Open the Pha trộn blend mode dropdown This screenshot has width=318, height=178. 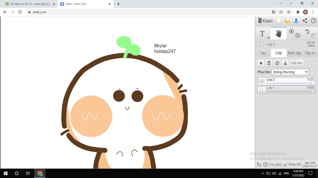click(x=290, y=72)
